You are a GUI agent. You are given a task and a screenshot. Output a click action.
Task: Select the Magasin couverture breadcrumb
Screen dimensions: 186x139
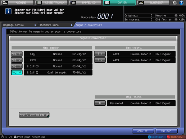point(89,25)
